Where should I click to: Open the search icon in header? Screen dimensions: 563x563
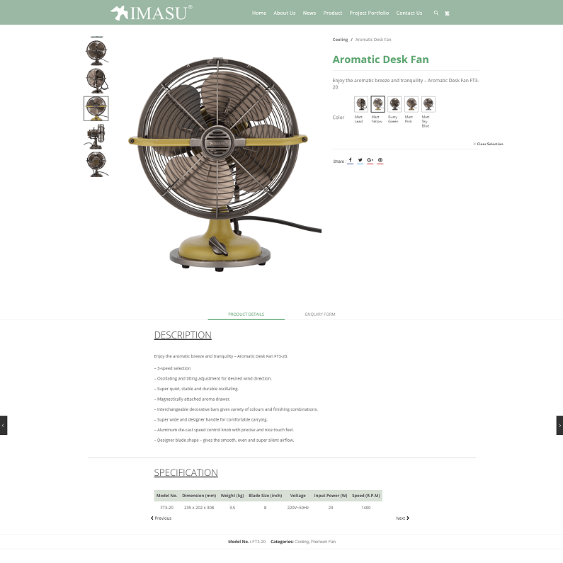436,13
